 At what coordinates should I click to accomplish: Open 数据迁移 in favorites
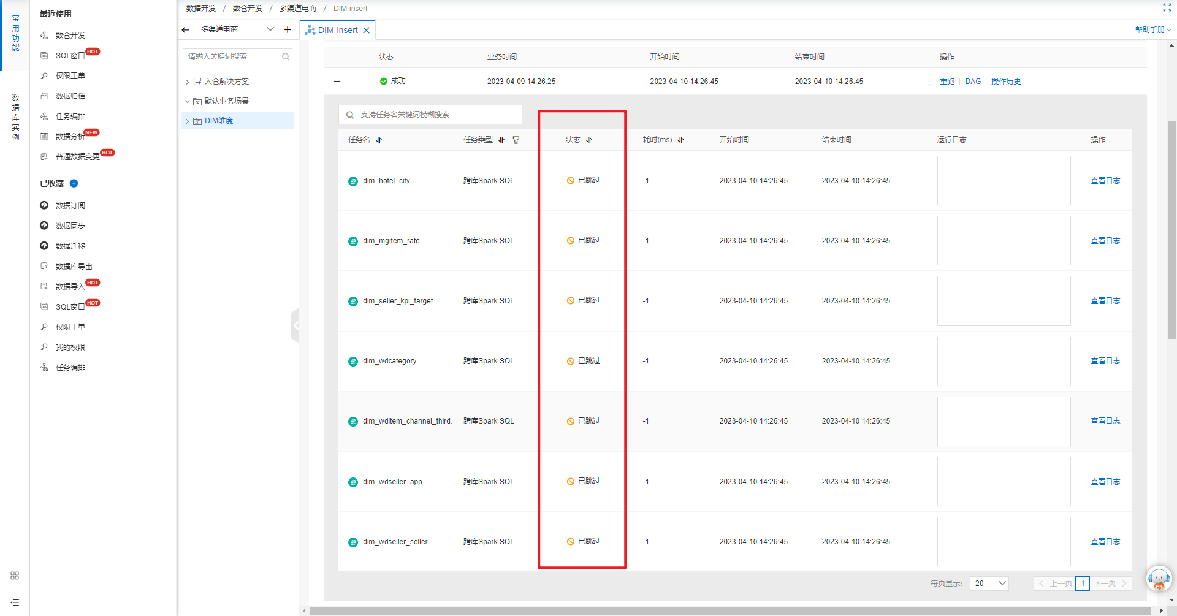pos(70,246)
